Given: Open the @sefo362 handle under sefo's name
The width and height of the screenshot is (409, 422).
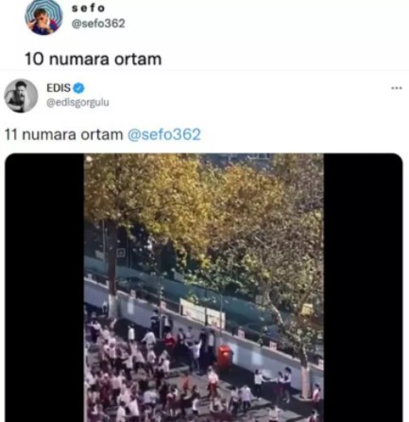Looking at the screenshot, I should [x=98, y=24].
